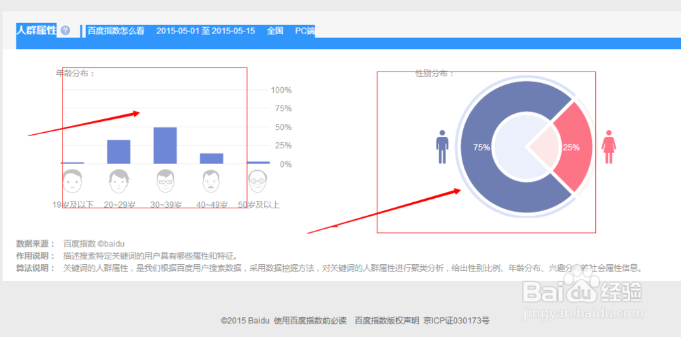The height and width of the screenshot is (337, 681).
Task: Click the 全国 region label
Action: coord(275,31)
